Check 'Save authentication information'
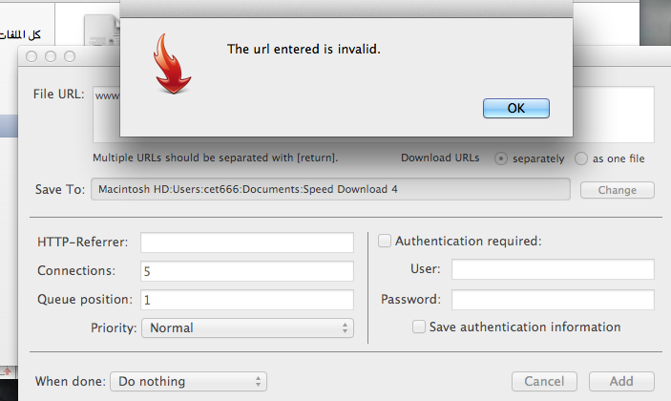671x401 pixels. tap(418, 327)
